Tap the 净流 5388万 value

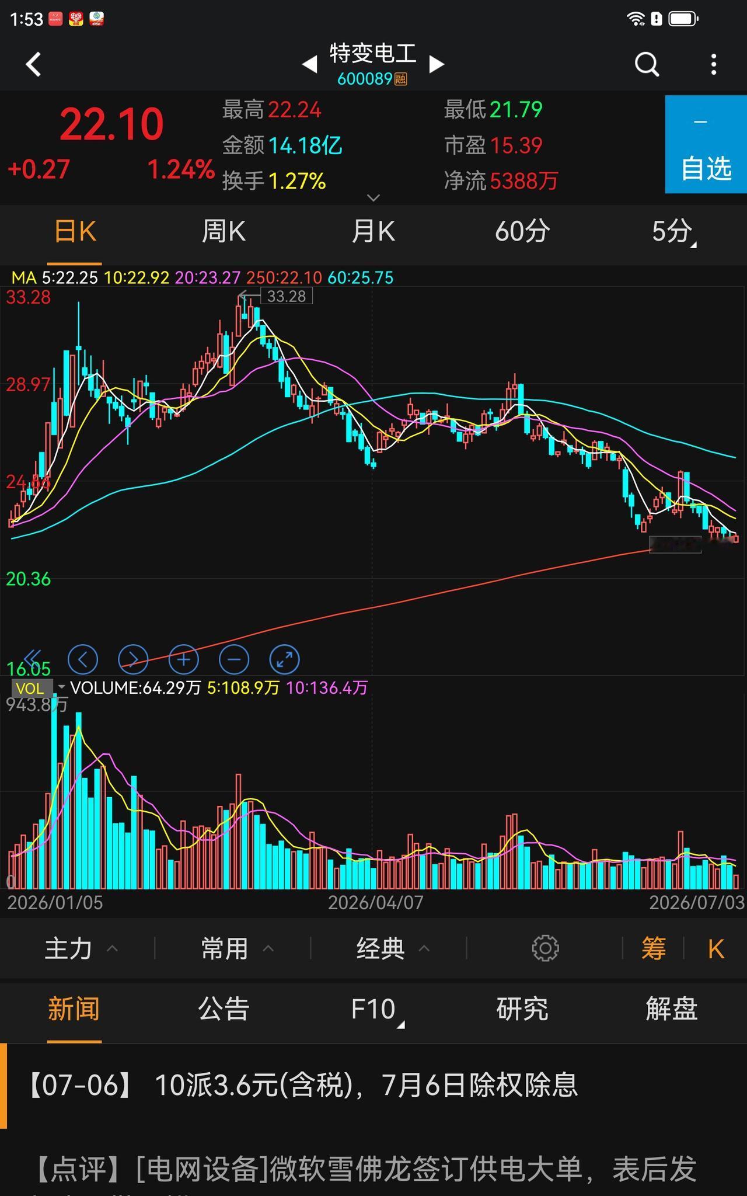click(x=524, y=181)
